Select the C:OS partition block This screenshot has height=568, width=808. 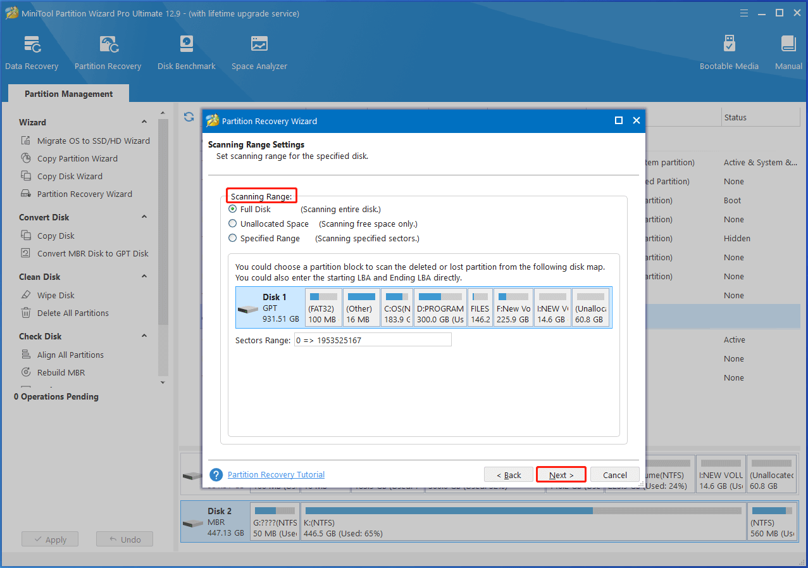point(397,308)
